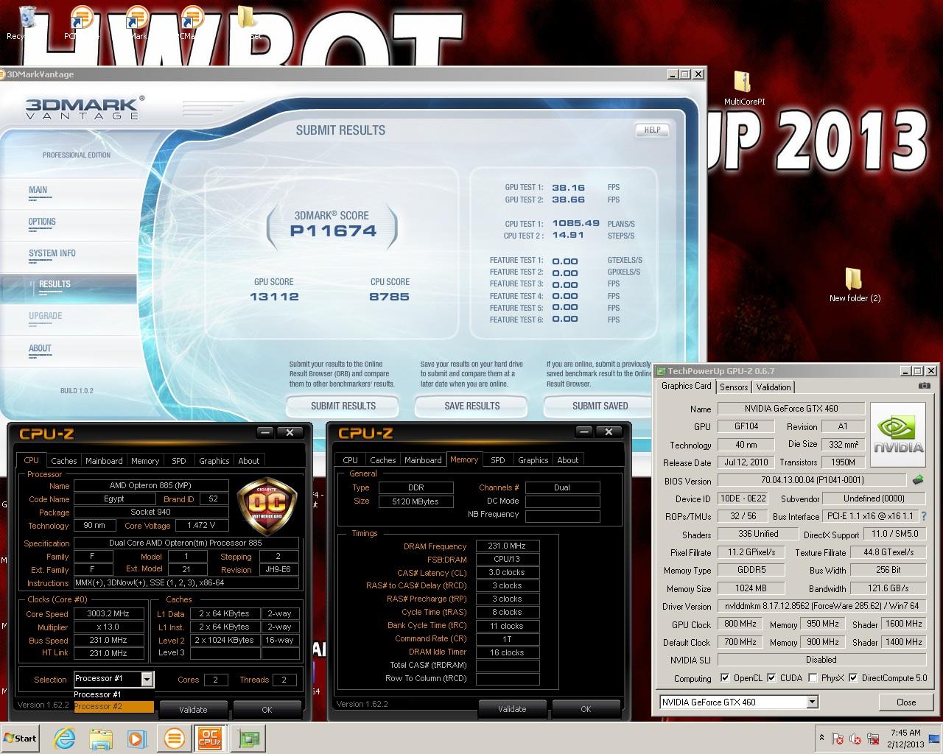Viewport: 943px width, 754px height.
Task: Open the New folder (2) desktop icon
Action: (855, 285)
